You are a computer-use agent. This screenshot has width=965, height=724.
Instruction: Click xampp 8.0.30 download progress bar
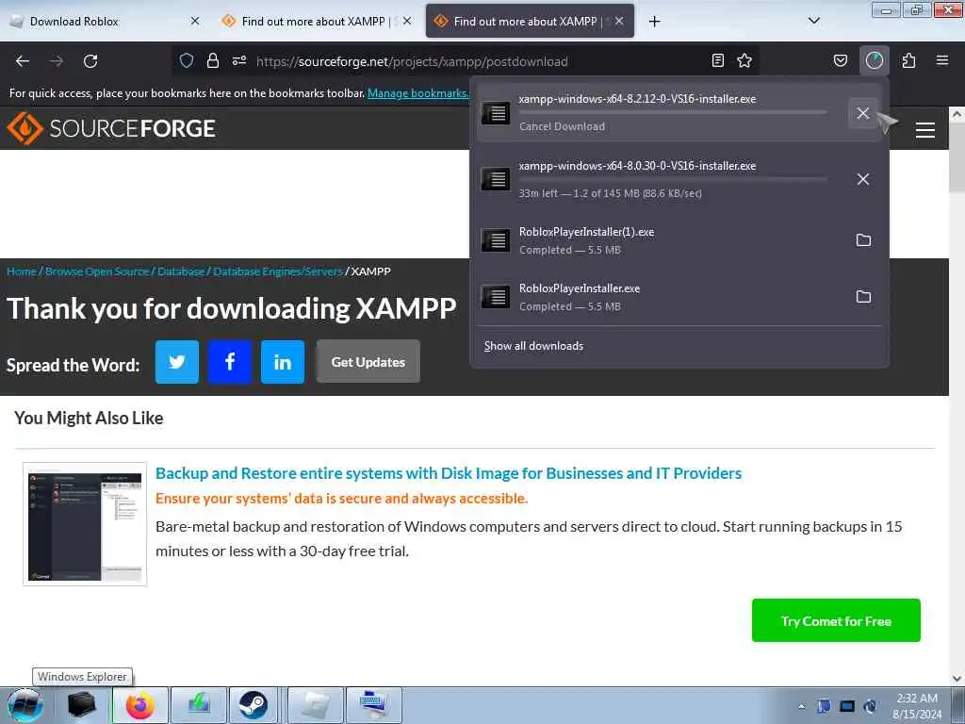click(x=672, y=179)
